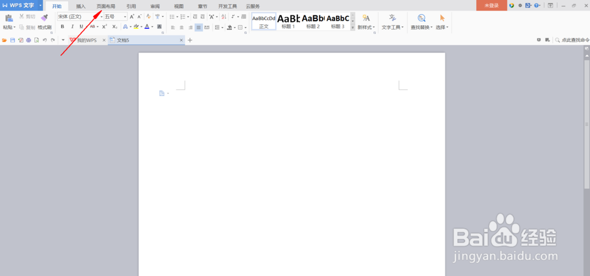
Task: Expand the Paste (粘贴) options arrow
Action: (15, 28)
